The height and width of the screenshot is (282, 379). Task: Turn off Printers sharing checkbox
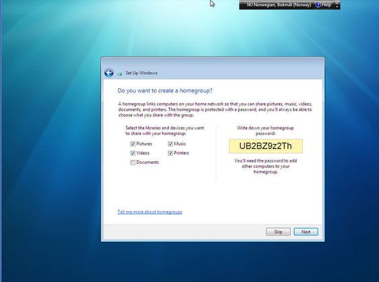pyautogui.click(x=170, y=153)
